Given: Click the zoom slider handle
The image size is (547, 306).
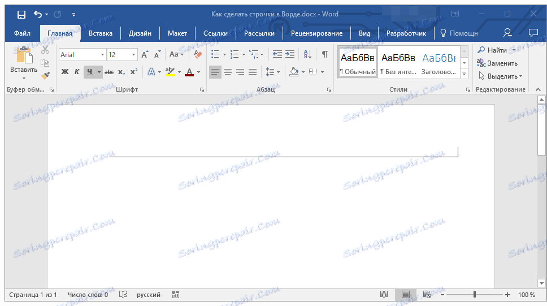Looking at the screenshot, I should 475,295.
